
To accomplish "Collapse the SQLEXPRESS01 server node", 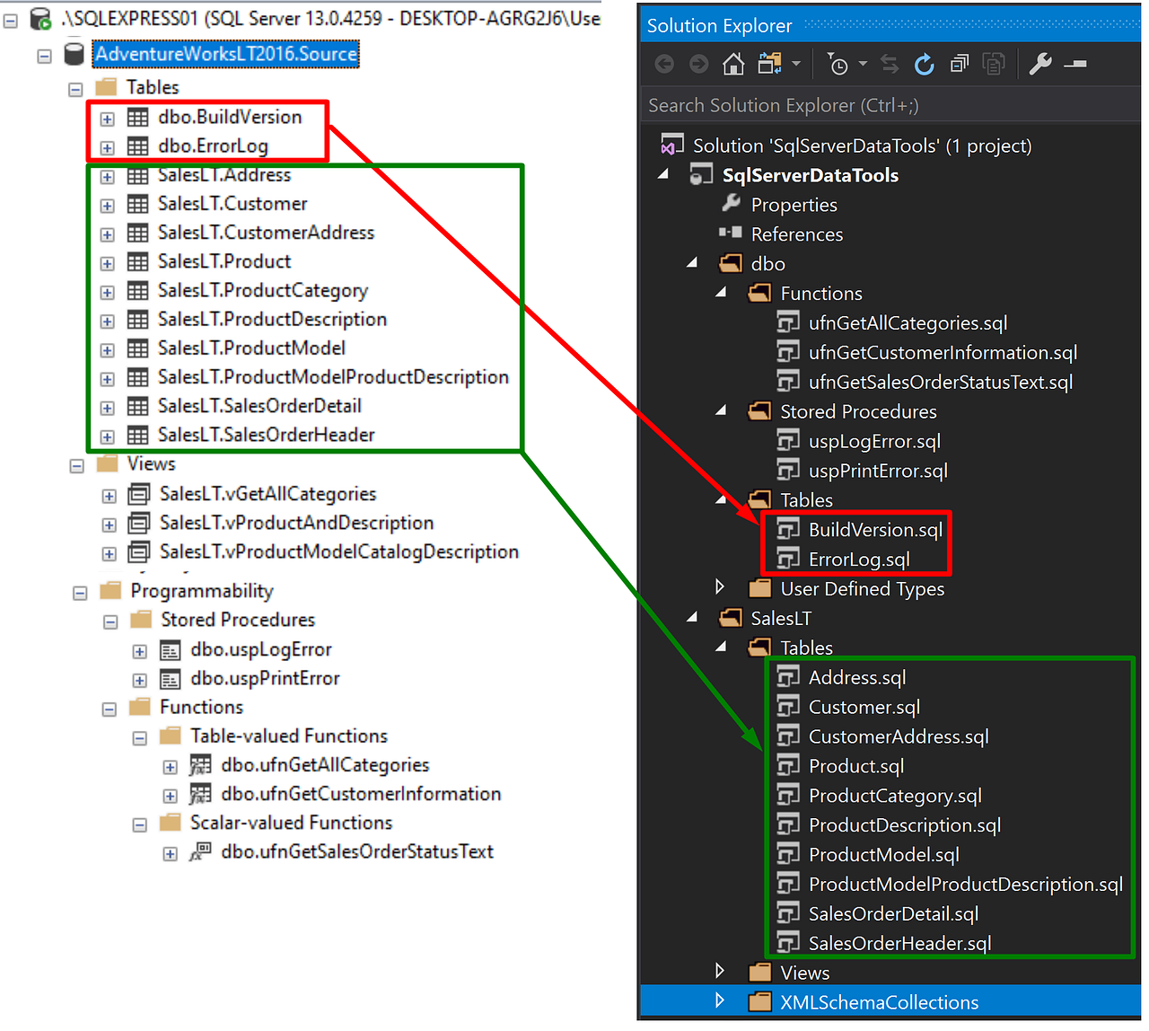I will 10,20.
